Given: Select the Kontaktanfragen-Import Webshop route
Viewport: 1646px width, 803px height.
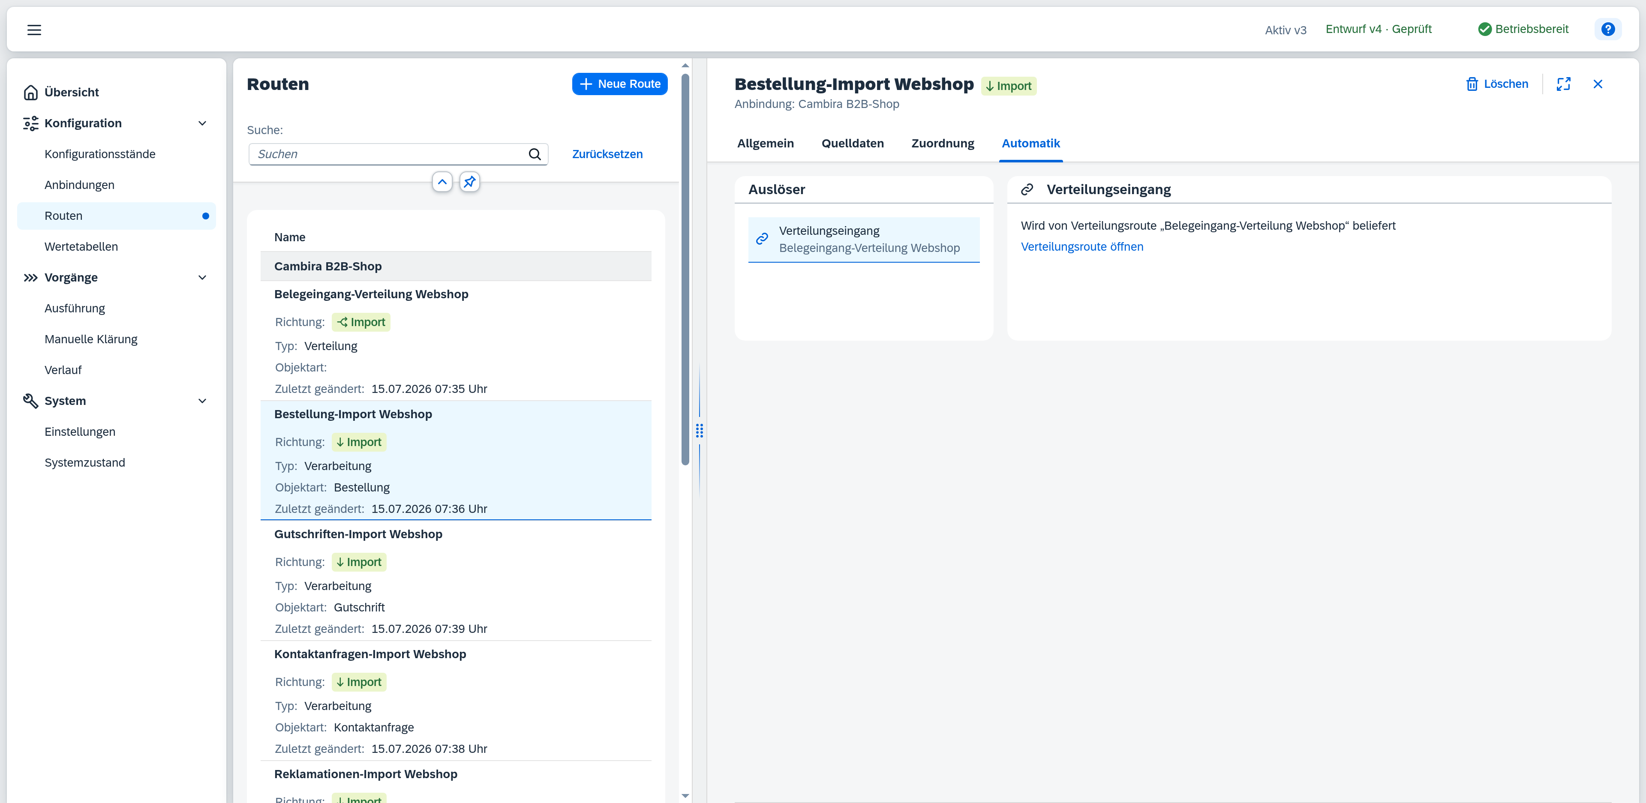Looking at the screenshot, I should [456, 701].
